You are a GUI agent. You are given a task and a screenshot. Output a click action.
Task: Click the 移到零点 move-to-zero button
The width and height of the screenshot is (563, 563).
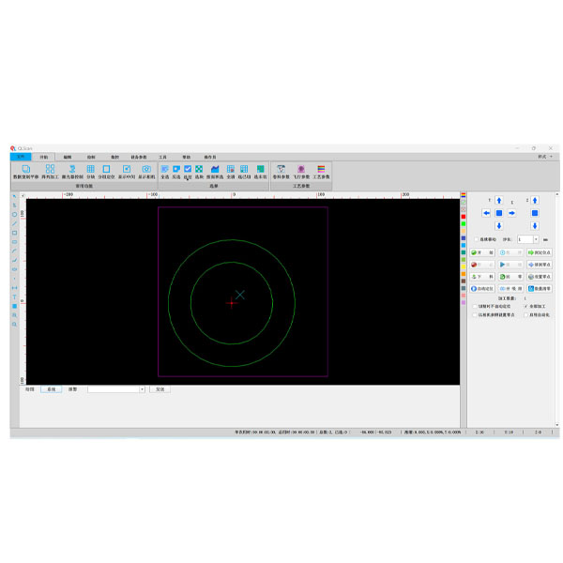coord(540,265)
